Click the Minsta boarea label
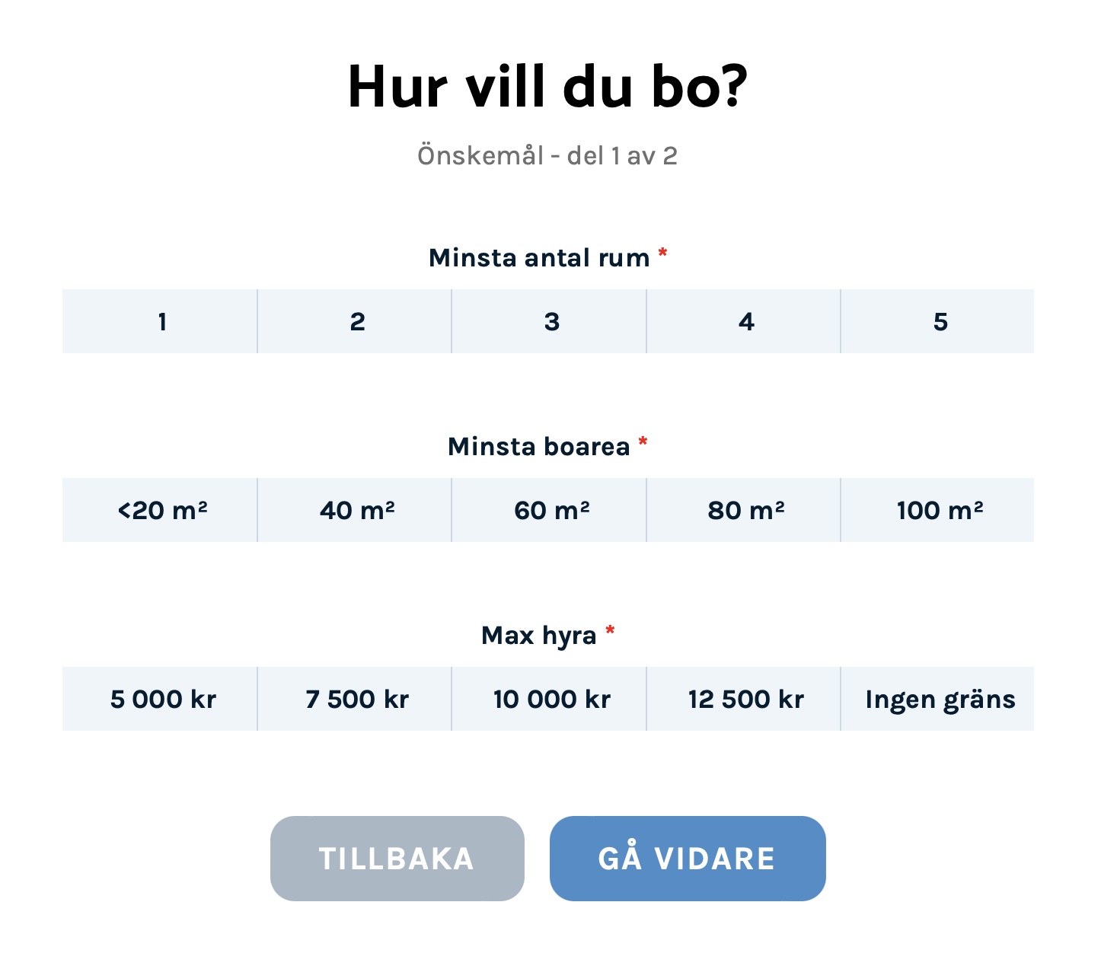The image size is (1101, 953). (539, 447)
